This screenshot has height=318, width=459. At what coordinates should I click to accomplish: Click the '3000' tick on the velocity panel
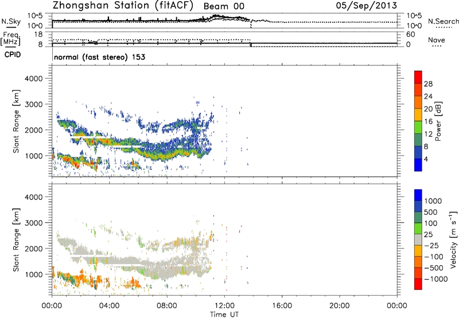(33, 223)
